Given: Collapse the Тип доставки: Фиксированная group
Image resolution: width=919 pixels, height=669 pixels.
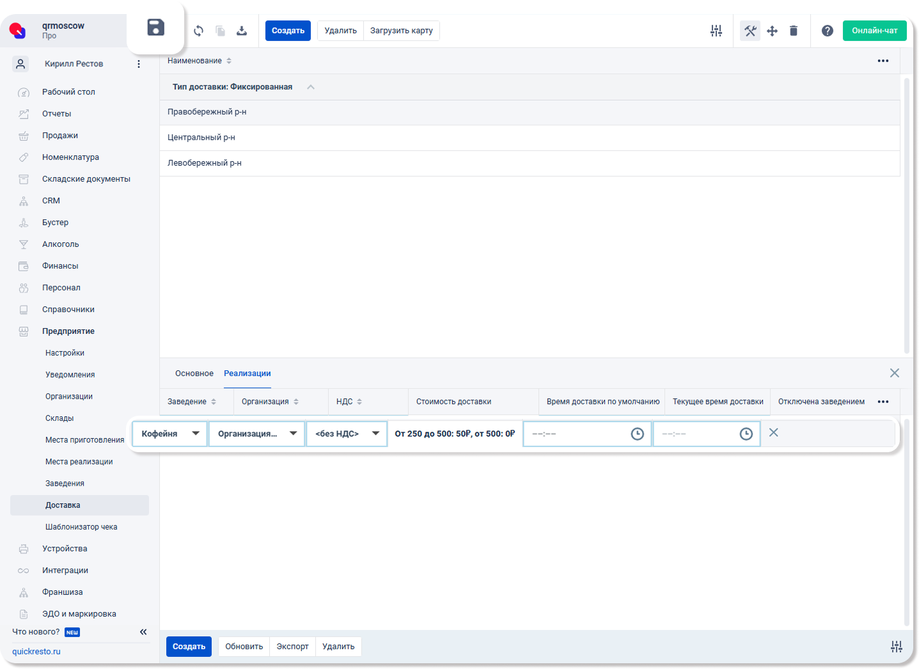Looking at the screenshot, I should (x=311, y=87).
